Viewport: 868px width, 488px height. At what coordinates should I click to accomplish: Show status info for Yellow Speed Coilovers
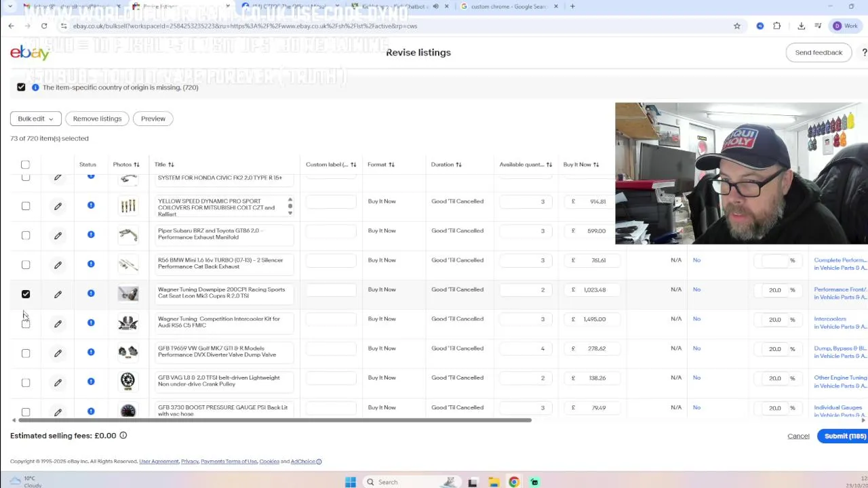click(x=91, y=205)
